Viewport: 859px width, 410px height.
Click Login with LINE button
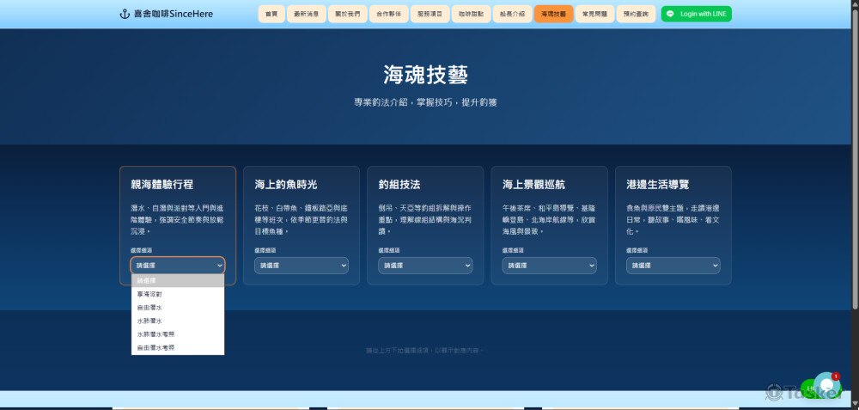click(697, 14)
